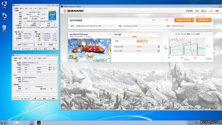Open the 测试 menu in 3DMark

tap(197, 11)
